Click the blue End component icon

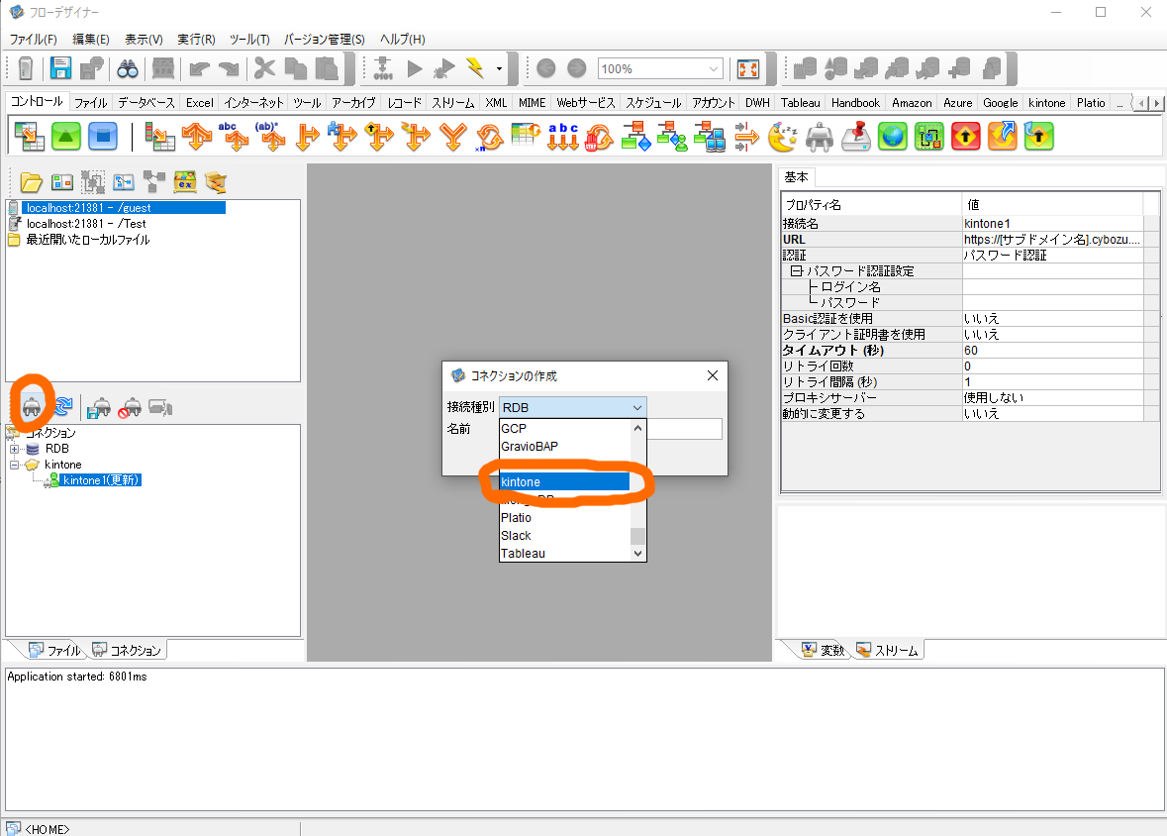(x=103, y=137)
